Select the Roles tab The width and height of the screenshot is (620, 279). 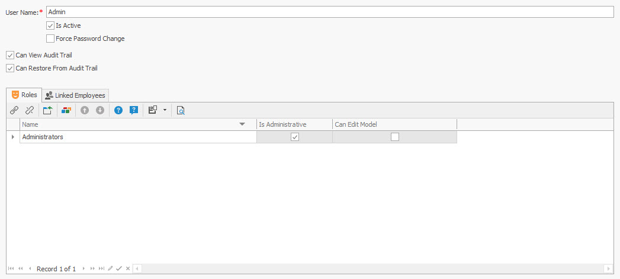24,95
